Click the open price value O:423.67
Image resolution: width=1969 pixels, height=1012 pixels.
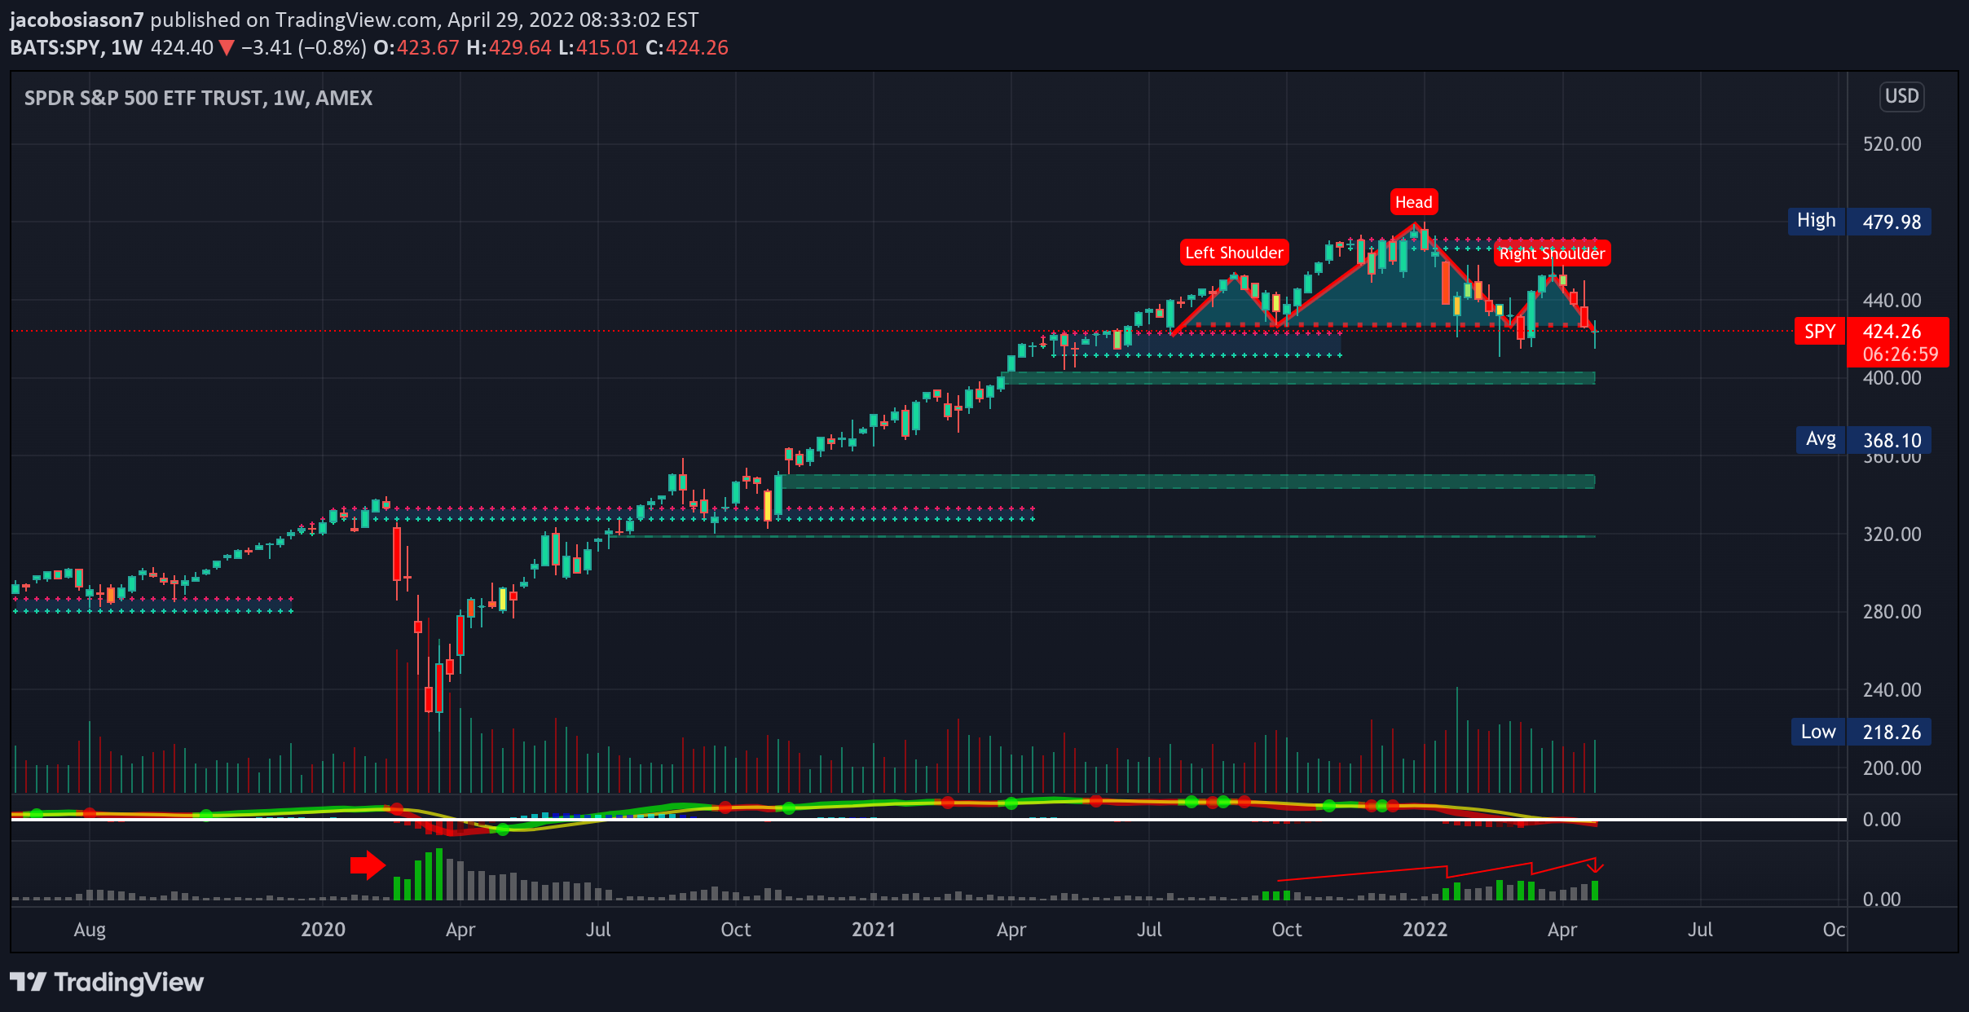point(416,47)
